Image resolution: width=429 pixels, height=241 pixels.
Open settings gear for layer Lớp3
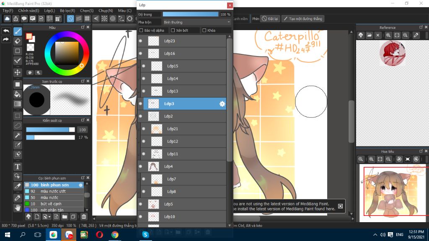tap(222, 104)
